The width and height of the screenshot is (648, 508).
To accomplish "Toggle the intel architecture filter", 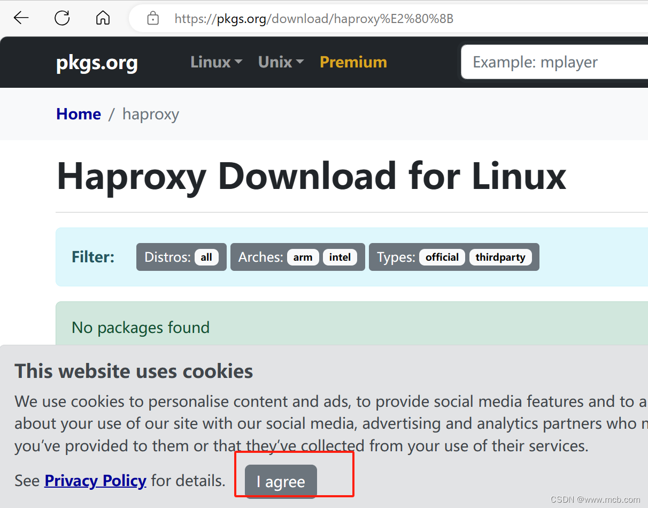I will click(341, 257).
